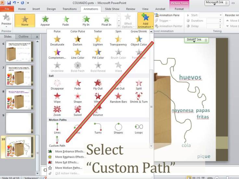Image resolution: width=239 pixels, height=179 pixels.
Task: Apply the Appear animation from gallery
Action: [x=45, y=20]
